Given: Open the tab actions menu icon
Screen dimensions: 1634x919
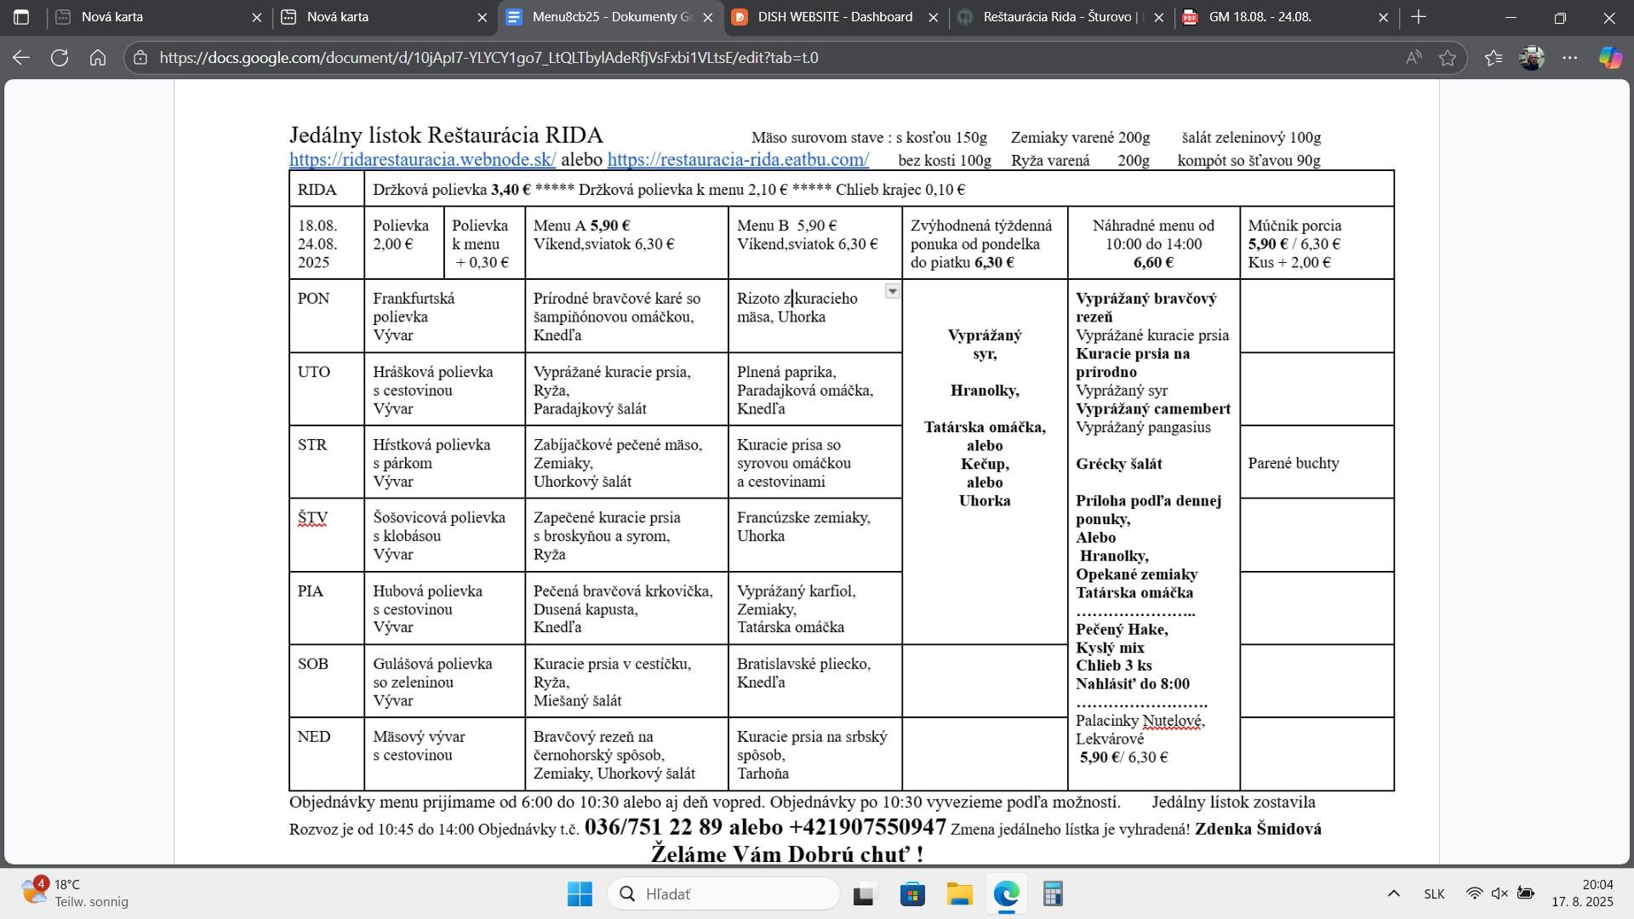Looking at the screenshot, I should 21,17.
